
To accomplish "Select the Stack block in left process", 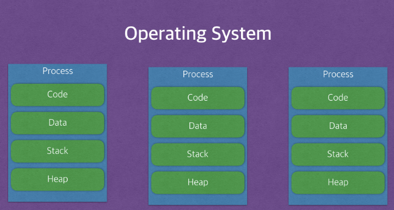I will click(58, 151).
